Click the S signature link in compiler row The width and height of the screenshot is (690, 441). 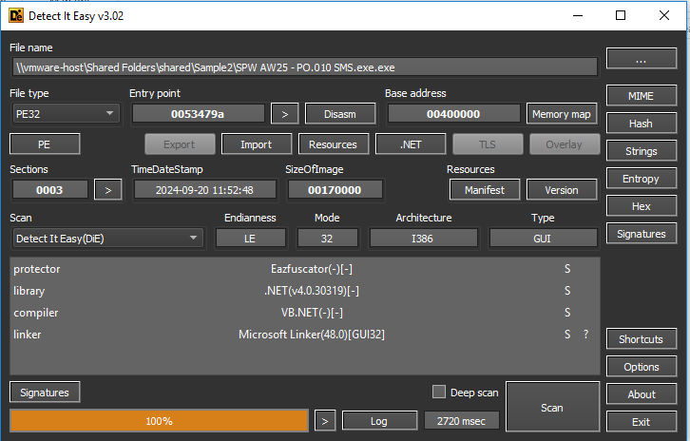(567, 313)
